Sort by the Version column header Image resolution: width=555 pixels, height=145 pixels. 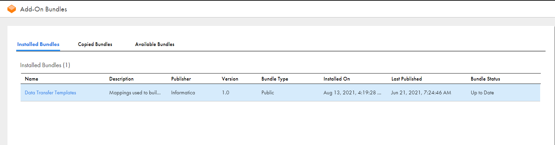click(230, 79)
